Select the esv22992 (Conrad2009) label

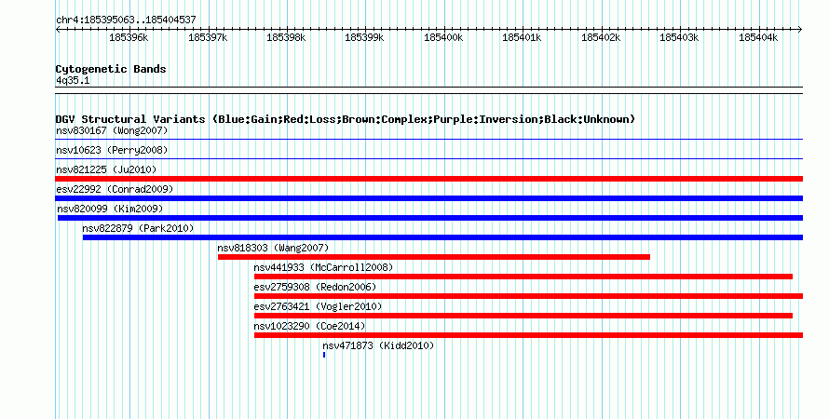[x=115, y=189]
